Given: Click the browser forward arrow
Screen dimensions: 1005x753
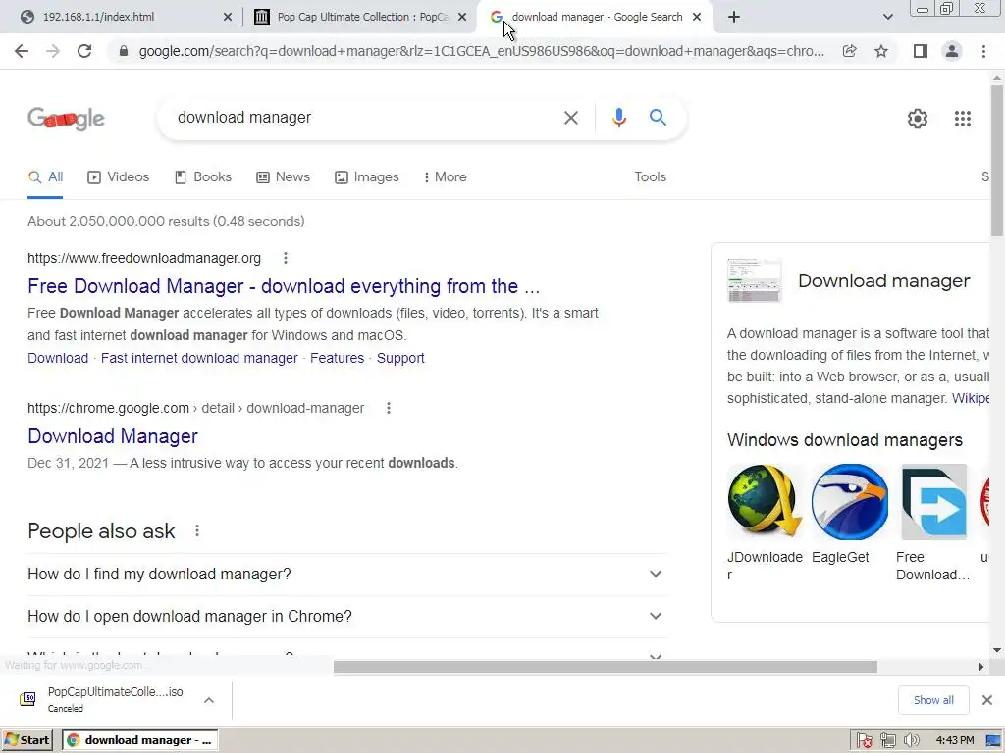Looking at the screenshot, I should (x=53, y=51).
